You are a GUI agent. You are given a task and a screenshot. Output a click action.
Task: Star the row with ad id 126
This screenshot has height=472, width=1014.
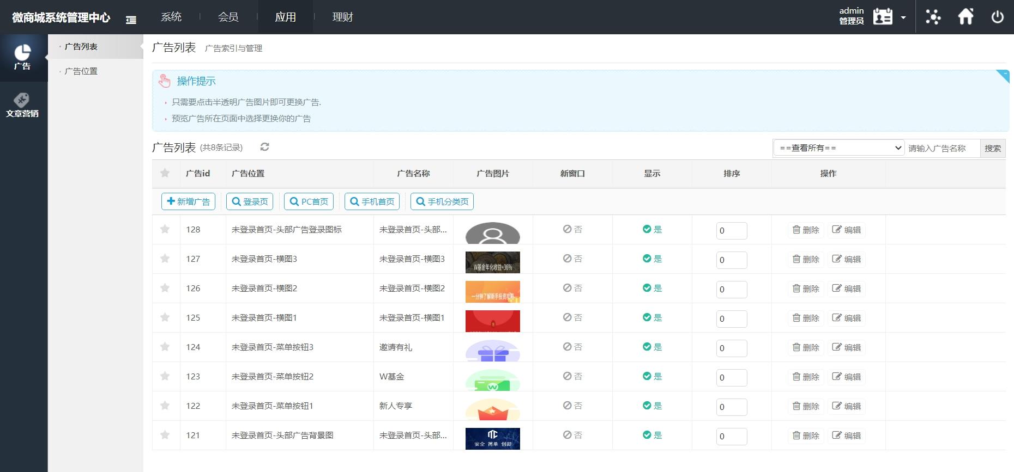tap(165, 288)
